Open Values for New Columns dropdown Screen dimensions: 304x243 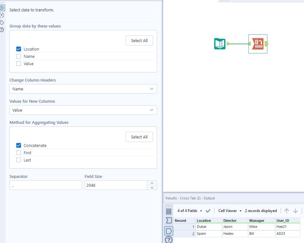pyautogui.click(x=83, y=110)
